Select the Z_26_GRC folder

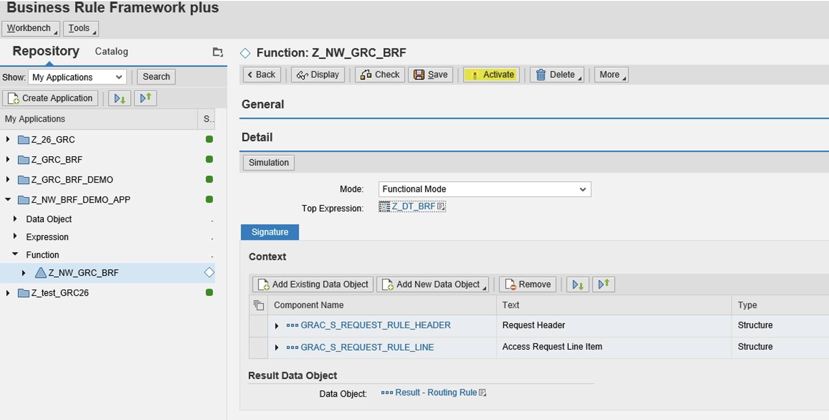[x=46, y=139]
